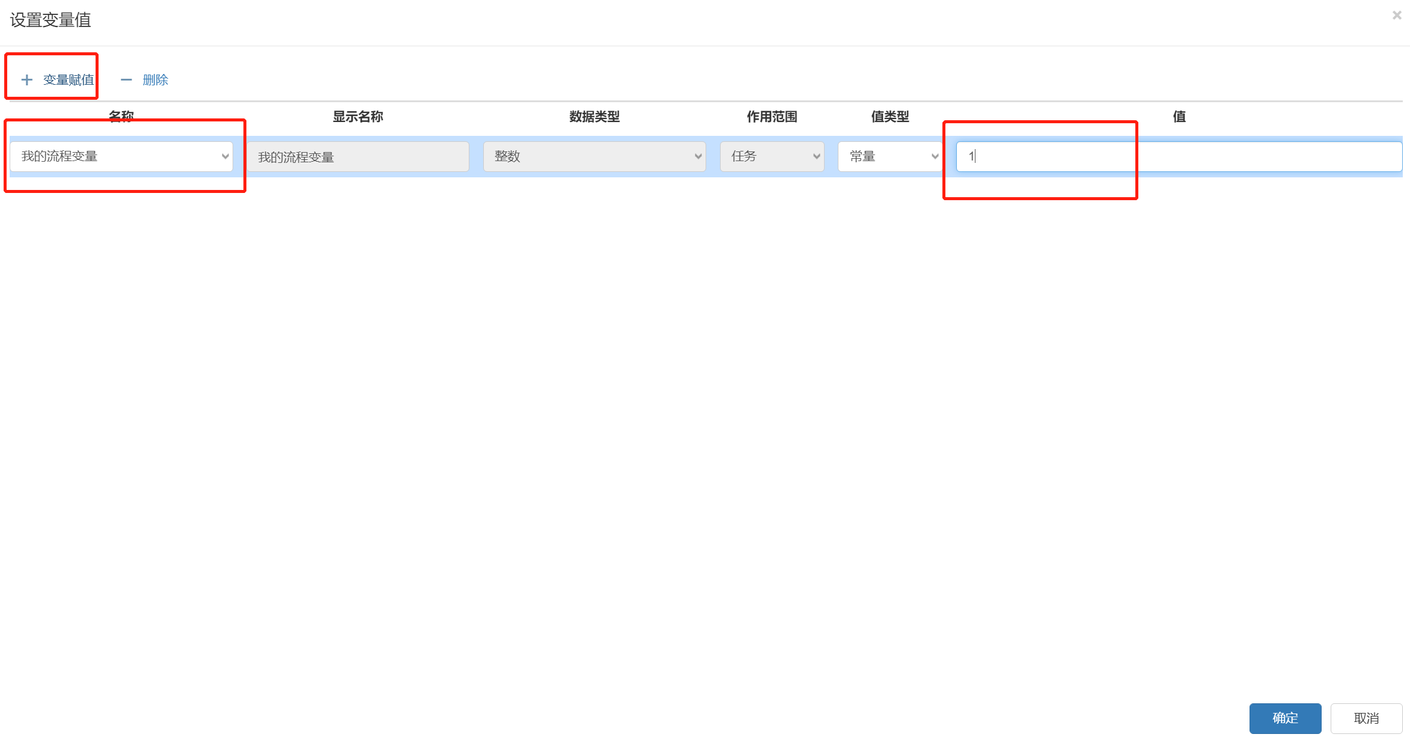The image size is (1410, 749).
Task: Click the 数据类型 column header
Action: click(594, 117)
